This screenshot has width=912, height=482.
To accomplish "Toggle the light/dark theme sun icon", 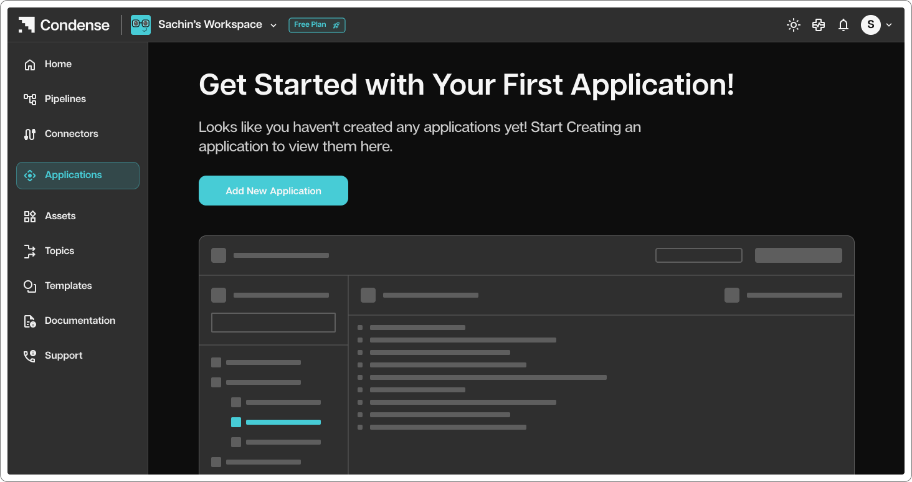I will [793, 25].
